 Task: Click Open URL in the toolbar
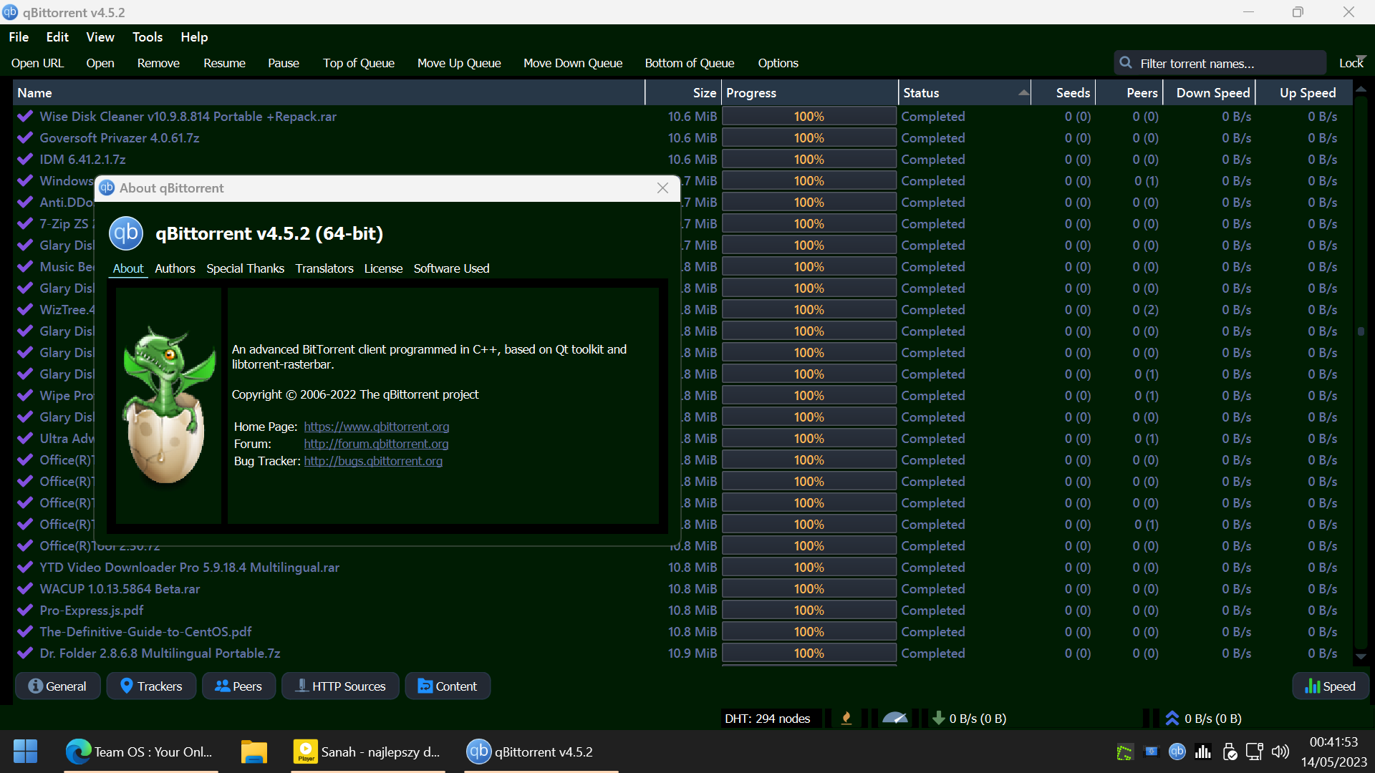[37, 63]
